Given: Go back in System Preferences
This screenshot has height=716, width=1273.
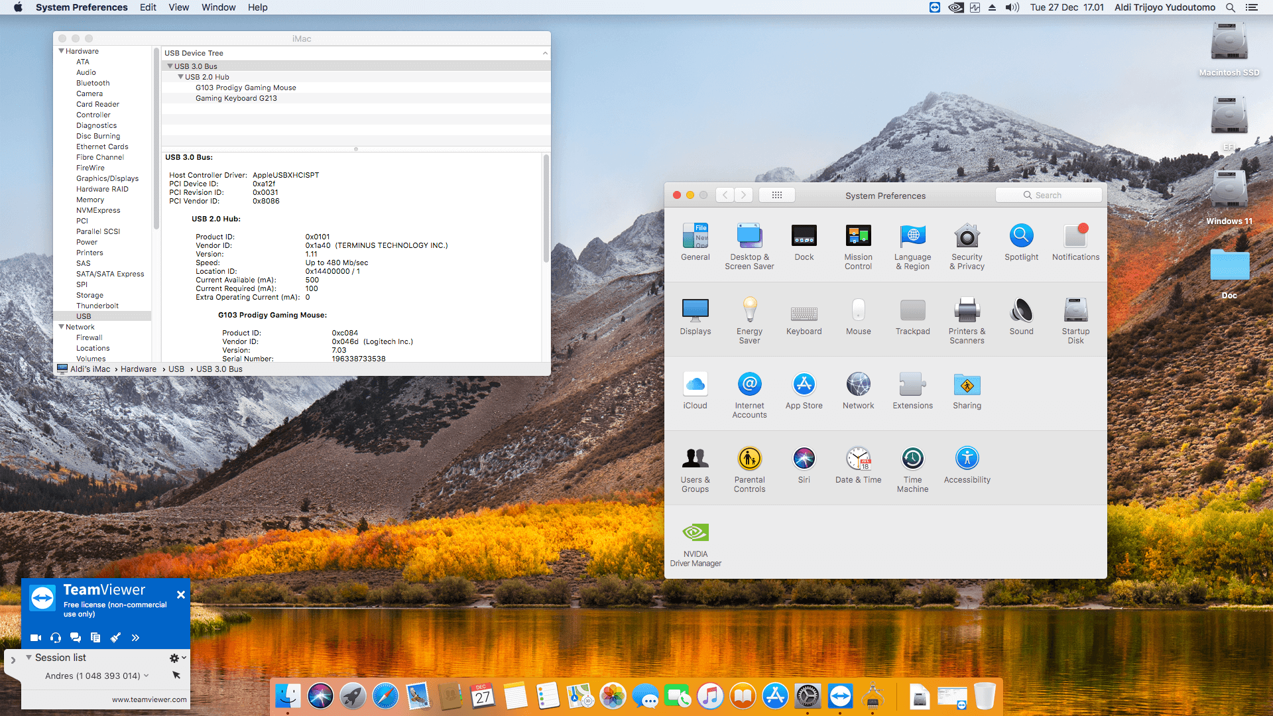Looking at the screenshot, I should 725,195.
